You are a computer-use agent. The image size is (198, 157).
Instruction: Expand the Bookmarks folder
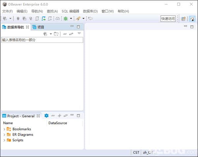(4, 129)
